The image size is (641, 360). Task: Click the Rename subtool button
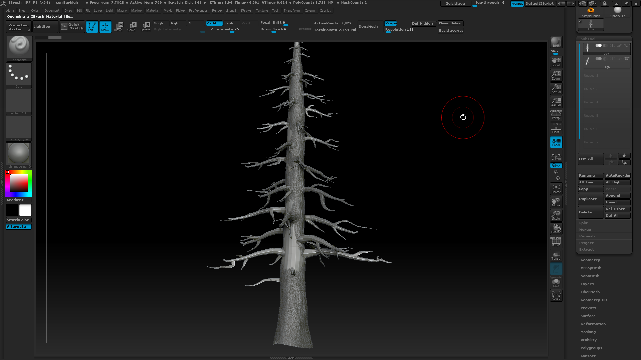click(591, 176)
